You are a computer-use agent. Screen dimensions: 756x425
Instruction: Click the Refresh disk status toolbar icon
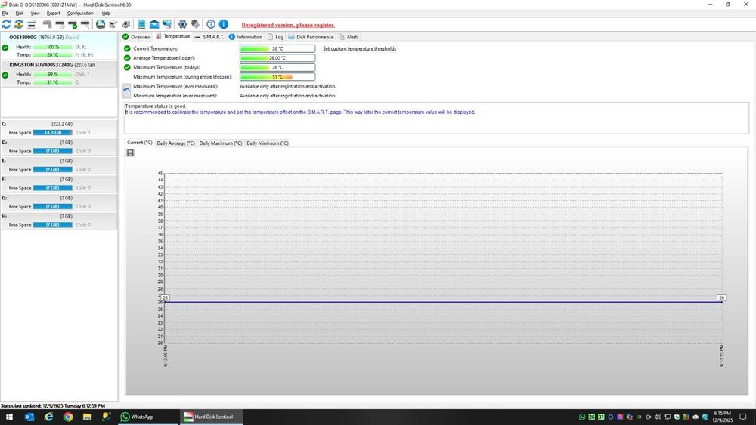click(x=6, y=24)
